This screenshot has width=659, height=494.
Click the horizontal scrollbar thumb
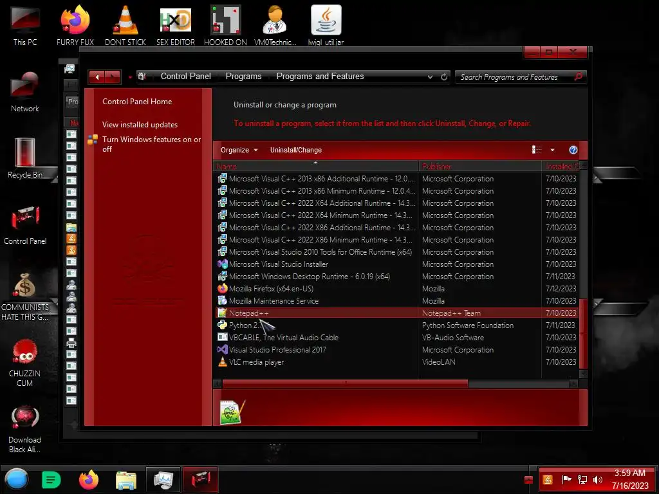[345, 383]
